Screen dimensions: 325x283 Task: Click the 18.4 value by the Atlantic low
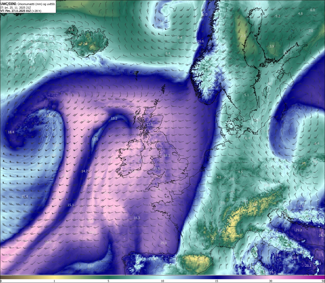point(11,132)
